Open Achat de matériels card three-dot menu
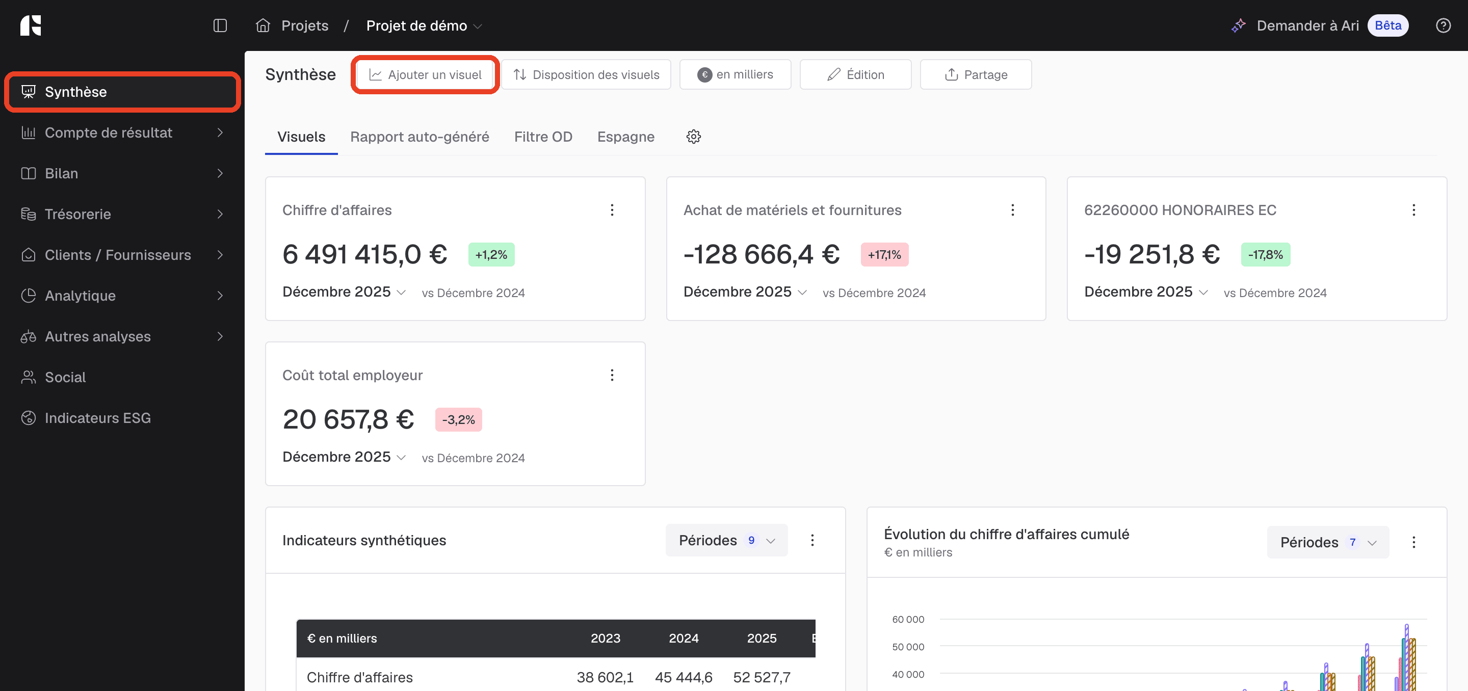The height and width of the screenshot is (691, 1468). pos(1013,210)
